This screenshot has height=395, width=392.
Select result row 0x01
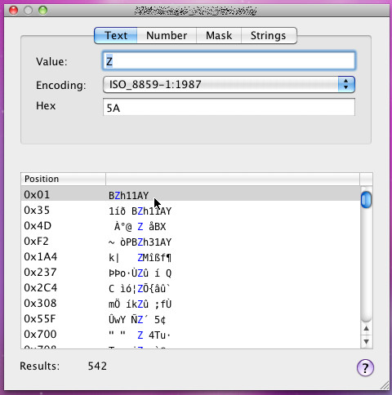(x=190, y=193)
